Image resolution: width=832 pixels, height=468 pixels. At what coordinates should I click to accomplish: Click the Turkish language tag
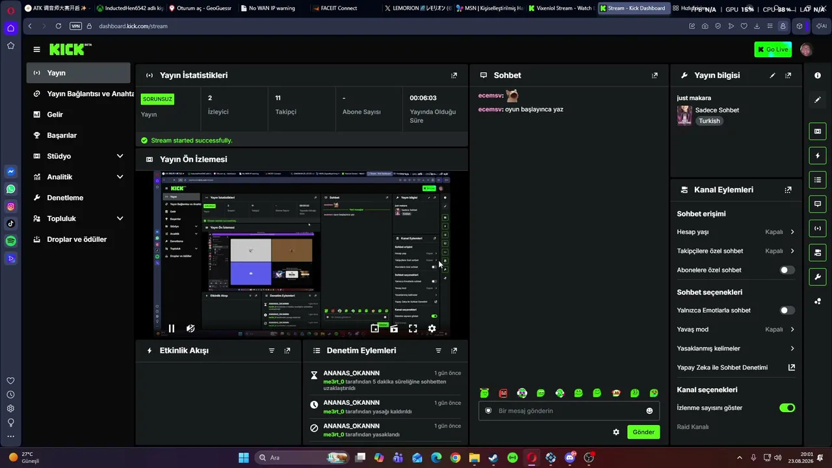[x=709, y=121]
